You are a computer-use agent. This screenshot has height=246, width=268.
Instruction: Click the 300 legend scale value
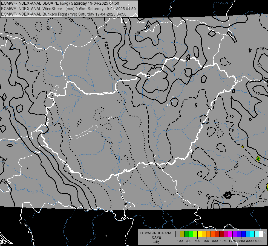point(189,241)
